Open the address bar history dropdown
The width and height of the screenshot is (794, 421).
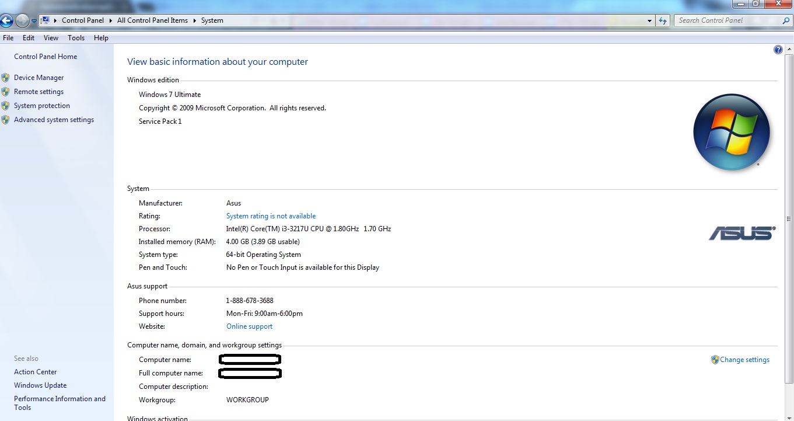[649, 20]
